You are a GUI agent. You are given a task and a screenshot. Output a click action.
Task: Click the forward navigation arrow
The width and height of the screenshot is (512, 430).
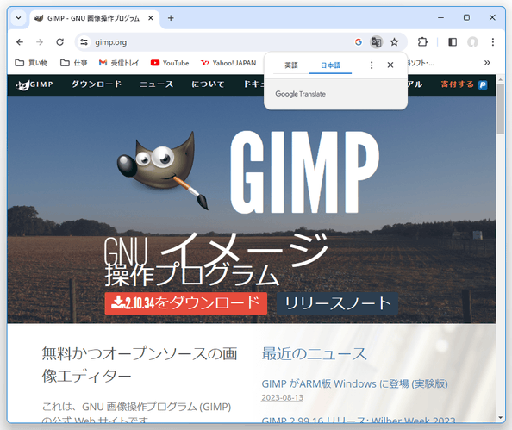tap(40, 42)
